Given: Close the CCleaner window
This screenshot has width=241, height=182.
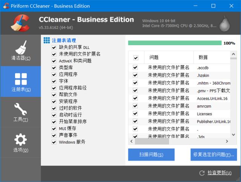Looking at the screenshot, I should coord(231,6).
